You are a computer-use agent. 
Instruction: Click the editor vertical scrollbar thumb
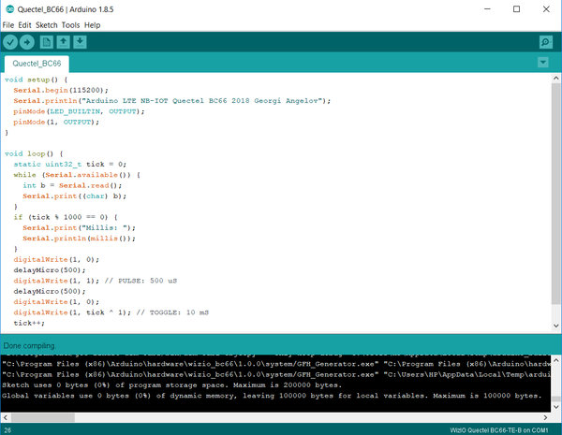(555, 194)
